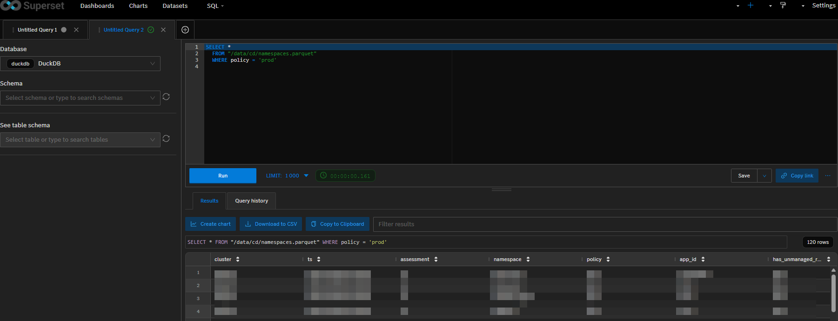
Task: Save the current query
Action: 744,176
